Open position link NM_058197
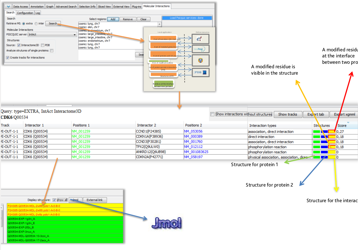 (x=193, y=157)
